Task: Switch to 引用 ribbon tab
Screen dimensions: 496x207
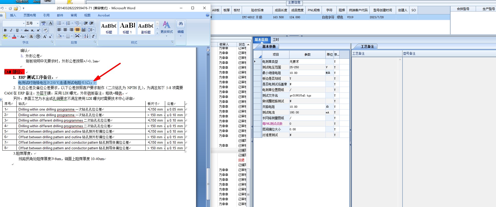Action: 46,15
